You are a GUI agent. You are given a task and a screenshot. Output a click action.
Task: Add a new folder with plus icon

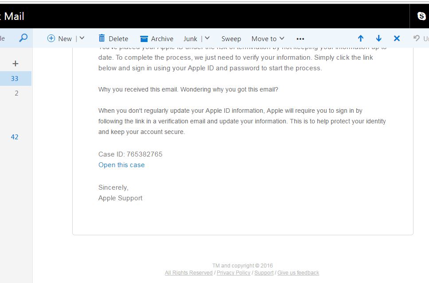[x=16, y=64]
